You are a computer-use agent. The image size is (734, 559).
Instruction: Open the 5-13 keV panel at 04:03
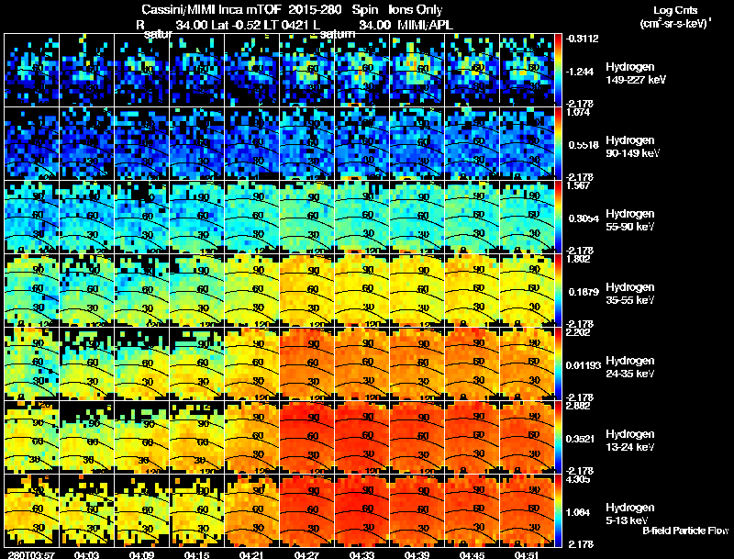tap(86, 511)
